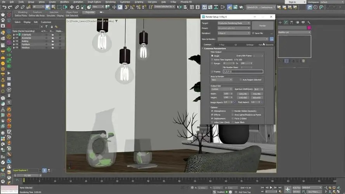Click the magenta object color swatch

pos(309,28)
